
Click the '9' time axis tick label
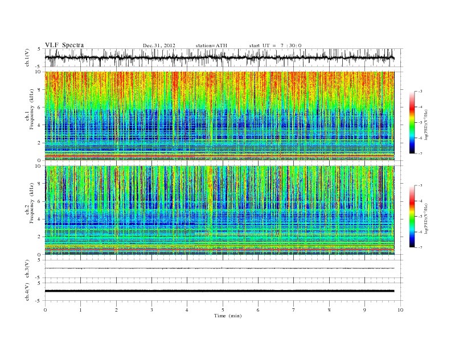point(364,310)
